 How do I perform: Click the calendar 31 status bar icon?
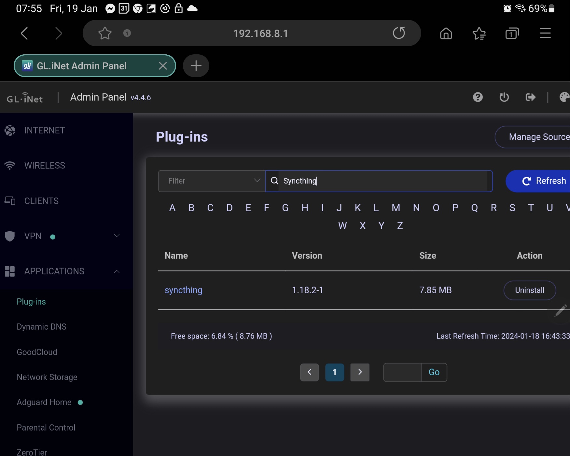point(124,8)
